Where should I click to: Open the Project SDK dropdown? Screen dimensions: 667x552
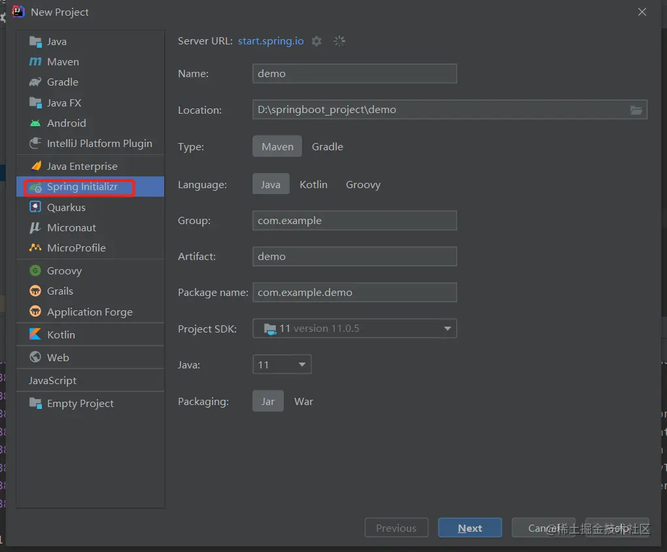355,329
